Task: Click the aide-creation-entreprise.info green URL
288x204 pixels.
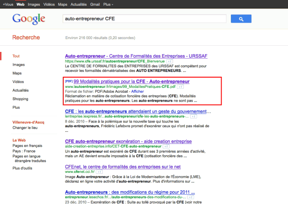Action: (113, 146)
